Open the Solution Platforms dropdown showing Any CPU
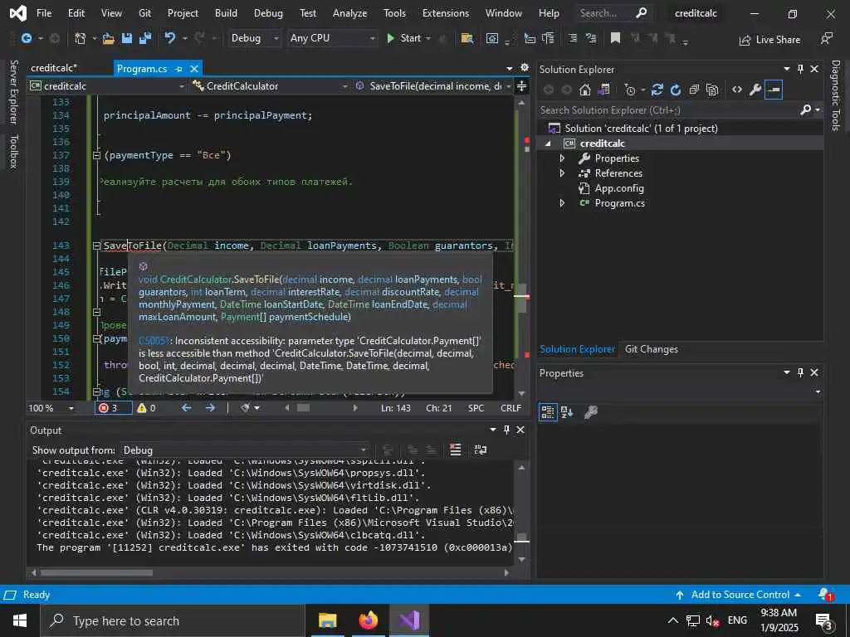Image resolution: width=850 pixels, height=637 pixels. point(332,38)
